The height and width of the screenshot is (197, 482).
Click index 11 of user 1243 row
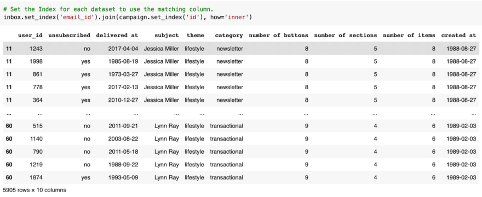pyautogui.click(x=9, y=49)
